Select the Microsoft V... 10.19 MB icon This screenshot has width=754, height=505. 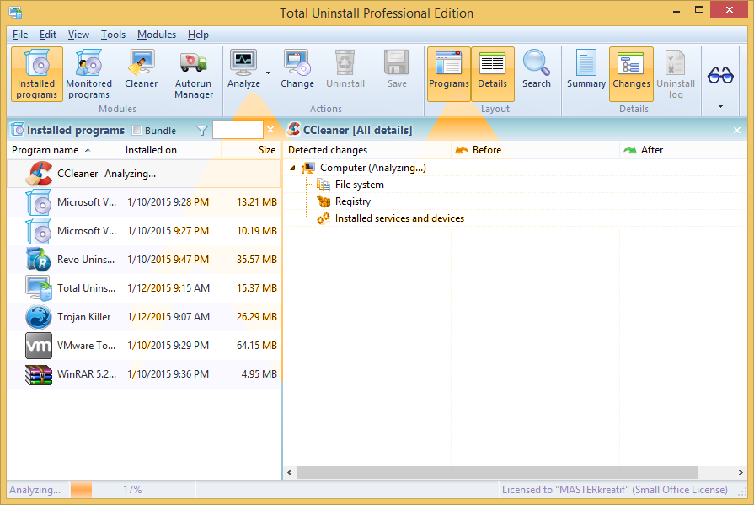(39, 231)
